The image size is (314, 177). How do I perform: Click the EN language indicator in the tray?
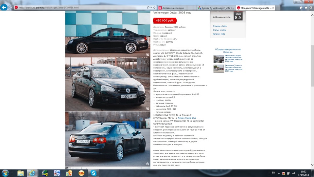coord(273,173)
